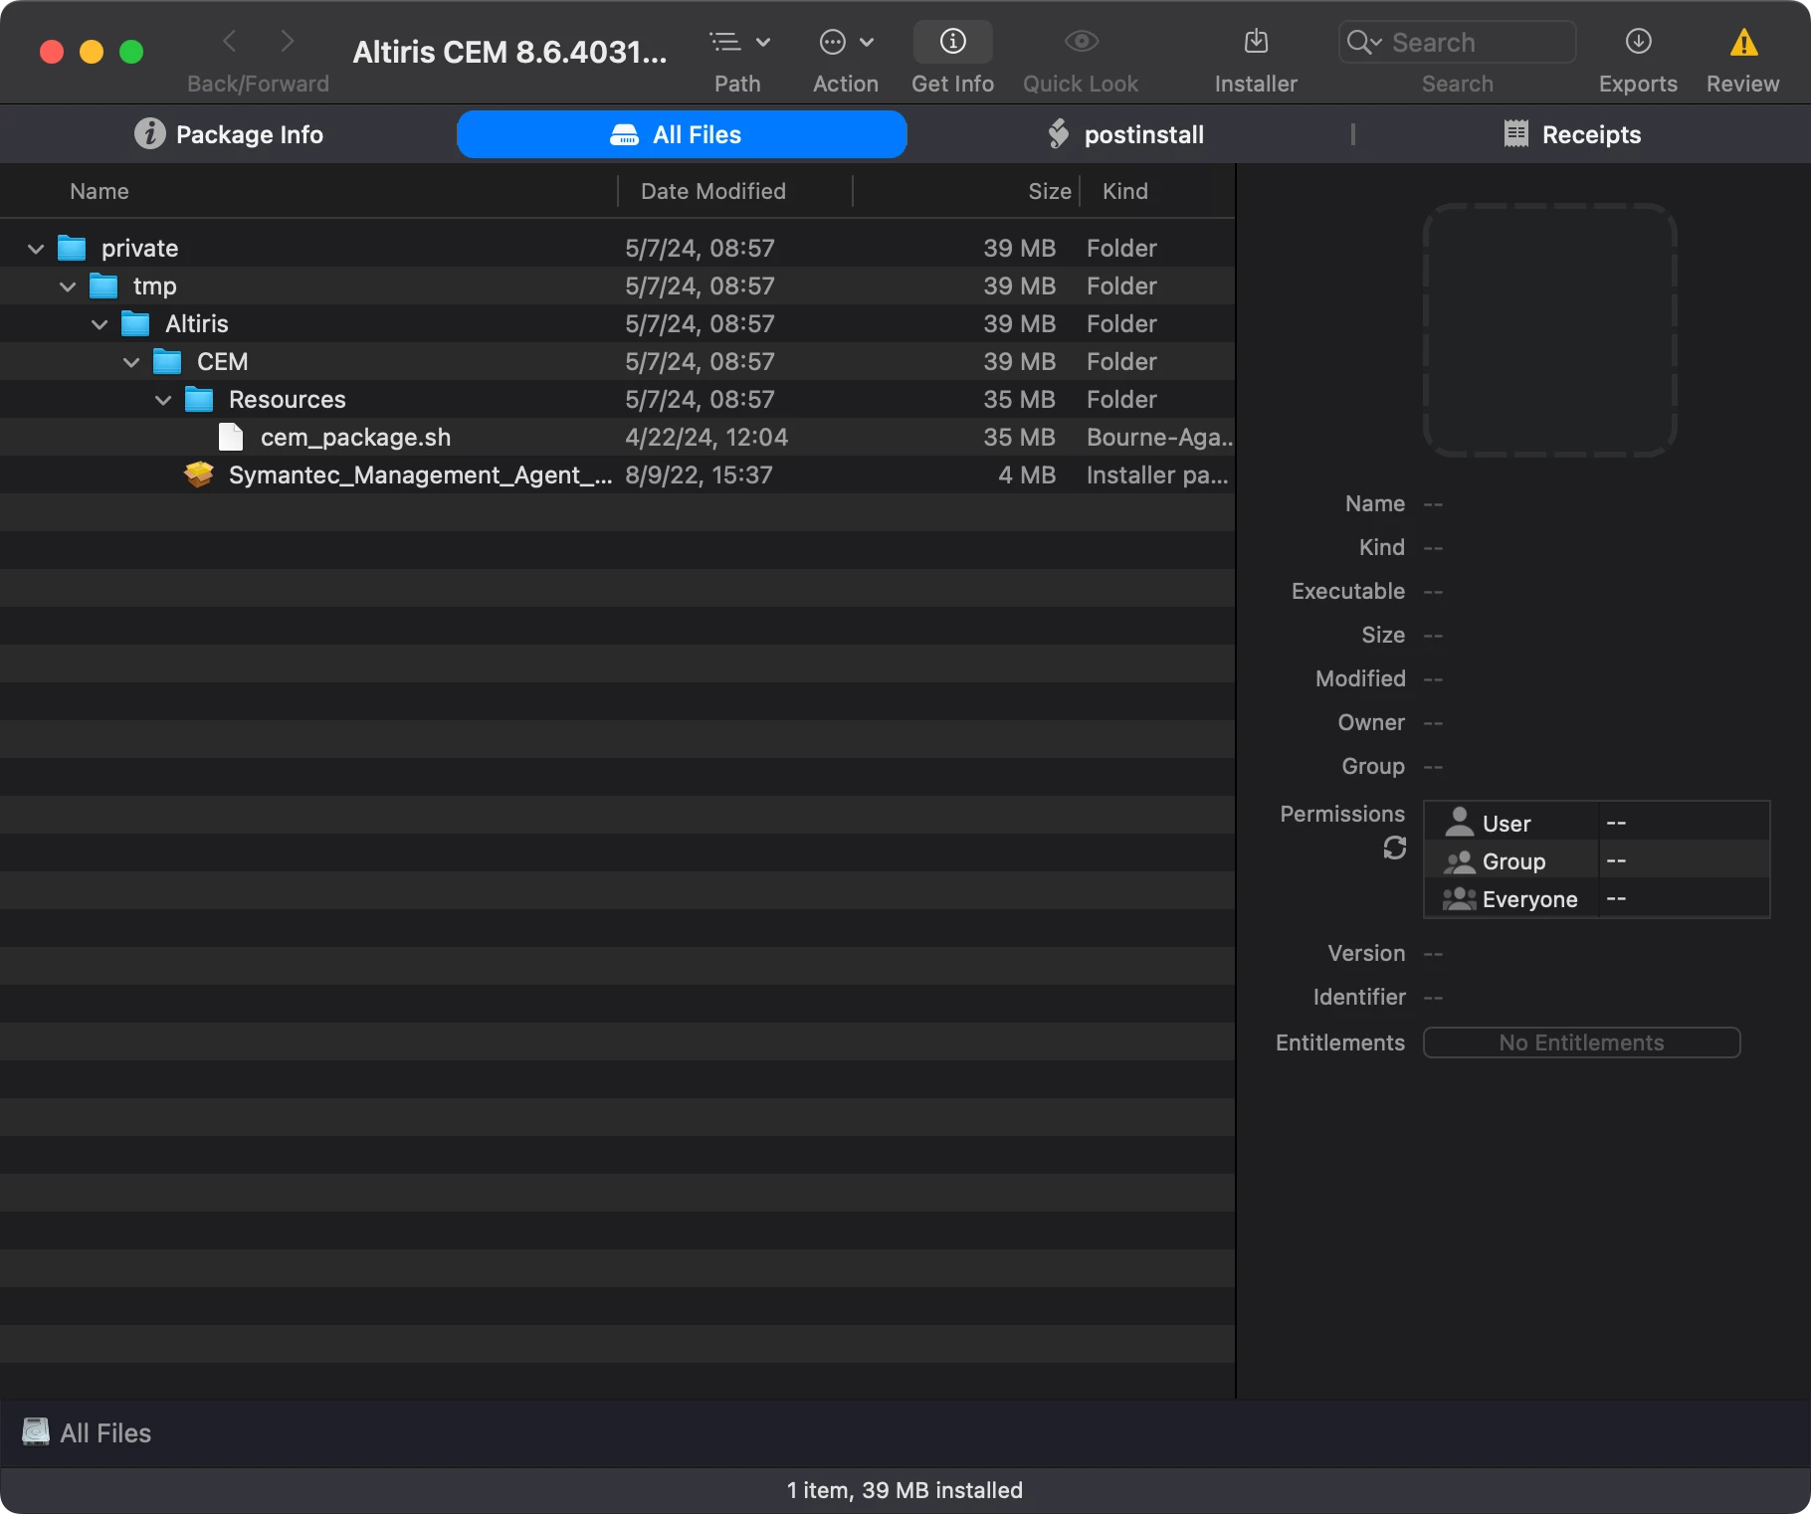
Task: Switch to the Package Info tab
Action: (229, 134)
